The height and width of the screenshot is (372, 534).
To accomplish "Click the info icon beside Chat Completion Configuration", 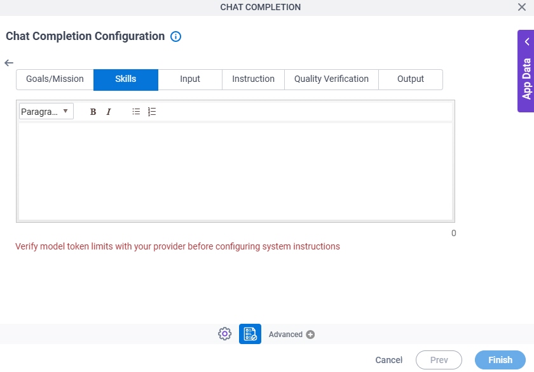I will (x=175, y=36).
